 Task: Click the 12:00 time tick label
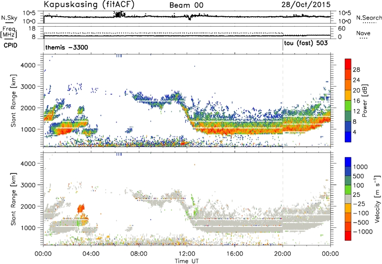pyautogui.click(x=187, y=254)
